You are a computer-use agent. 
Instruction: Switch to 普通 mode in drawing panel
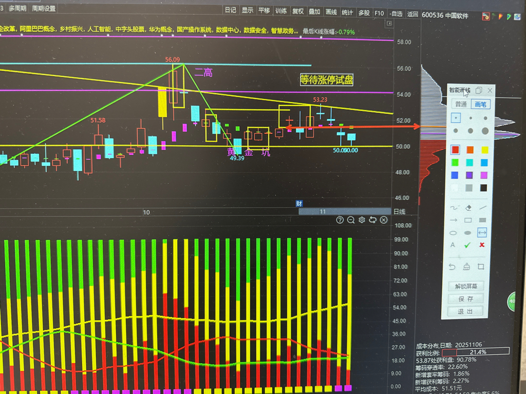point(461,104)
